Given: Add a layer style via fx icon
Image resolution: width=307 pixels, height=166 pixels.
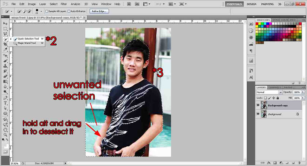Looking at the screenshot, I should 269,163.
